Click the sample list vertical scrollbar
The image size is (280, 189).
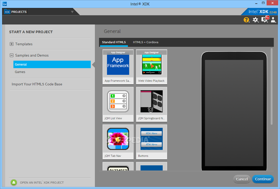tap(271, 86)
